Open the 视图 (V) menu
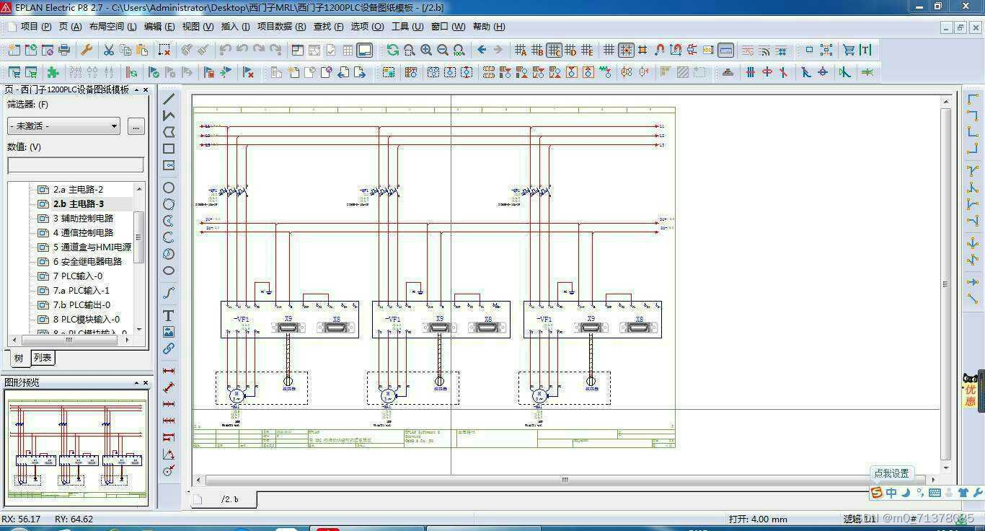 [x=198, y=27]
